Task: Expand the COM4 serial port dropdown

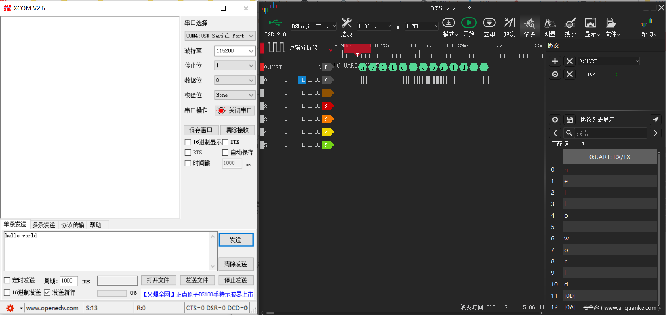Action: coord(220,36)
